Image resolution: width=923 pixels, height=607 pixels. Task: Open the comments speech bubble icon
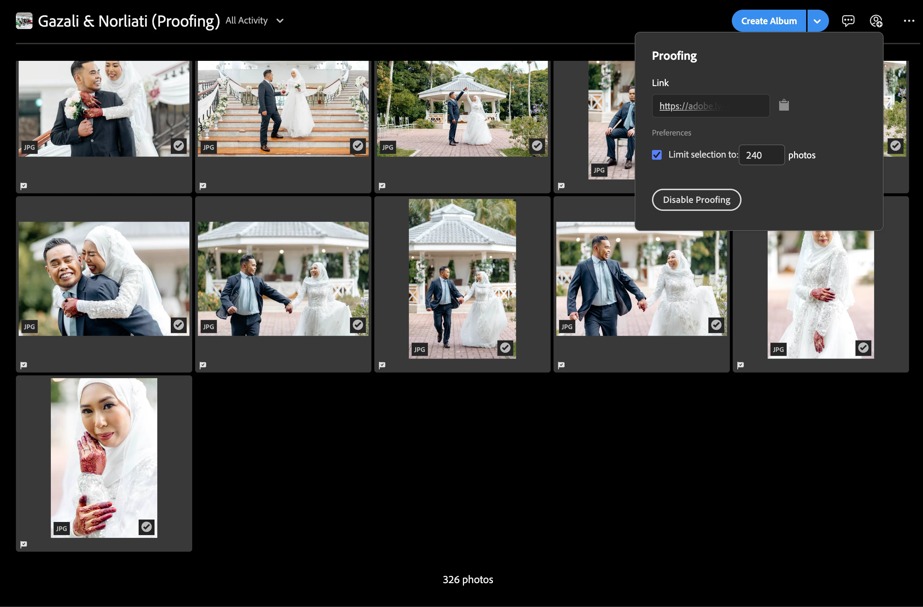click(848, 20)
